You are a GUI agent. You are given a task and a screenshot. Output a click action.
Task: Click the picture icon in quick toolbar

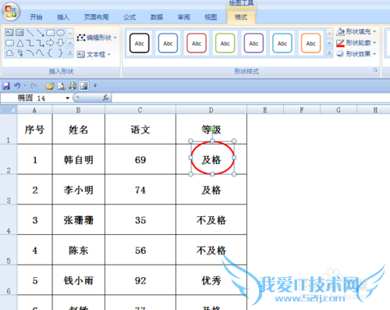pyautogui.click(x=83, y=86)
